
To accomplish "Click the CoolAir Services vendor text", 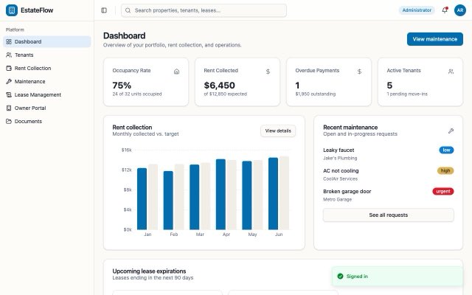I will (340, 178).
